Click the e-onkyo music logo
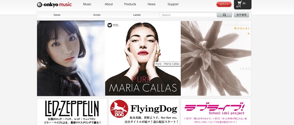294x125 pixels. tap(54, 4)
